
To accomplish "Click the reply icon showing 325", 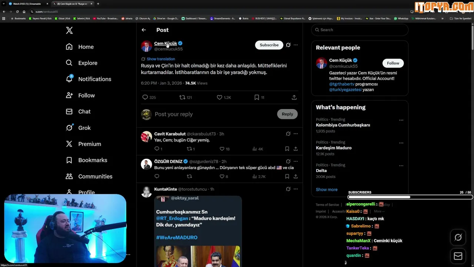I will pyautogui.click(x=145, y=97).
